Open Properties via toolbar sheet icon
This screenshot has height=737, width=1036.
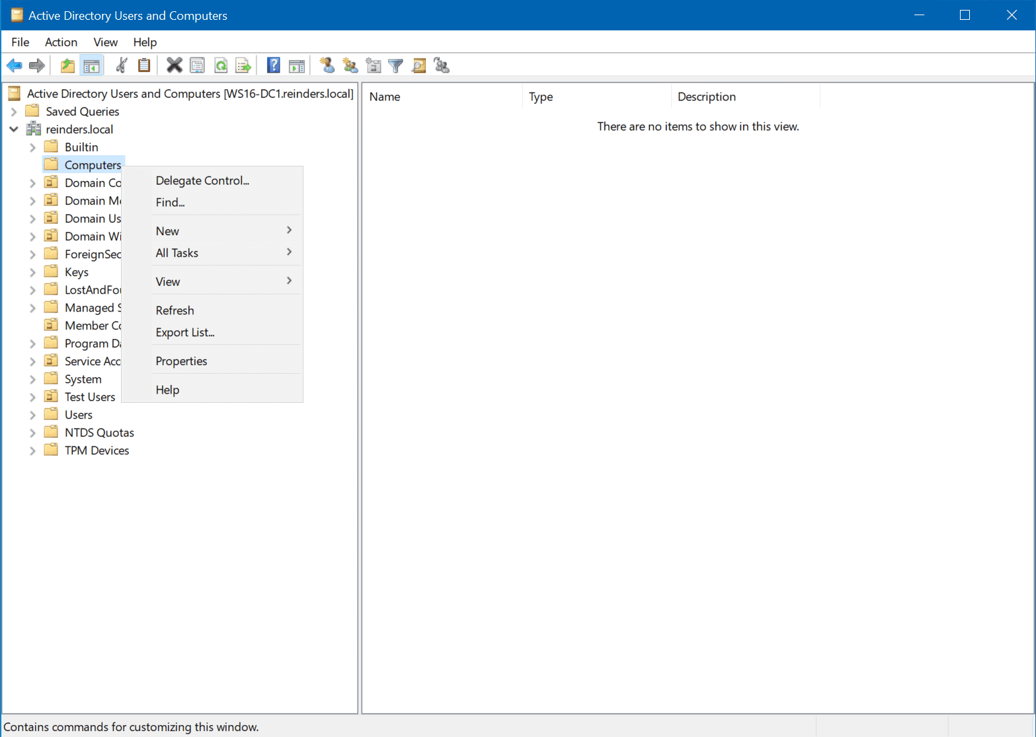pyautogui.click(x=197, y=65)
